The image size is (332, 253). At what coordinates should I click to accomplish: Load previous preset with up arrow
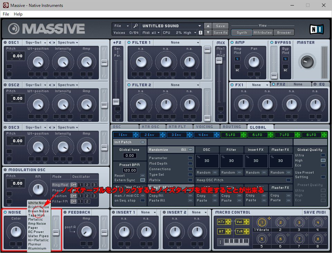tap(208, 26)
